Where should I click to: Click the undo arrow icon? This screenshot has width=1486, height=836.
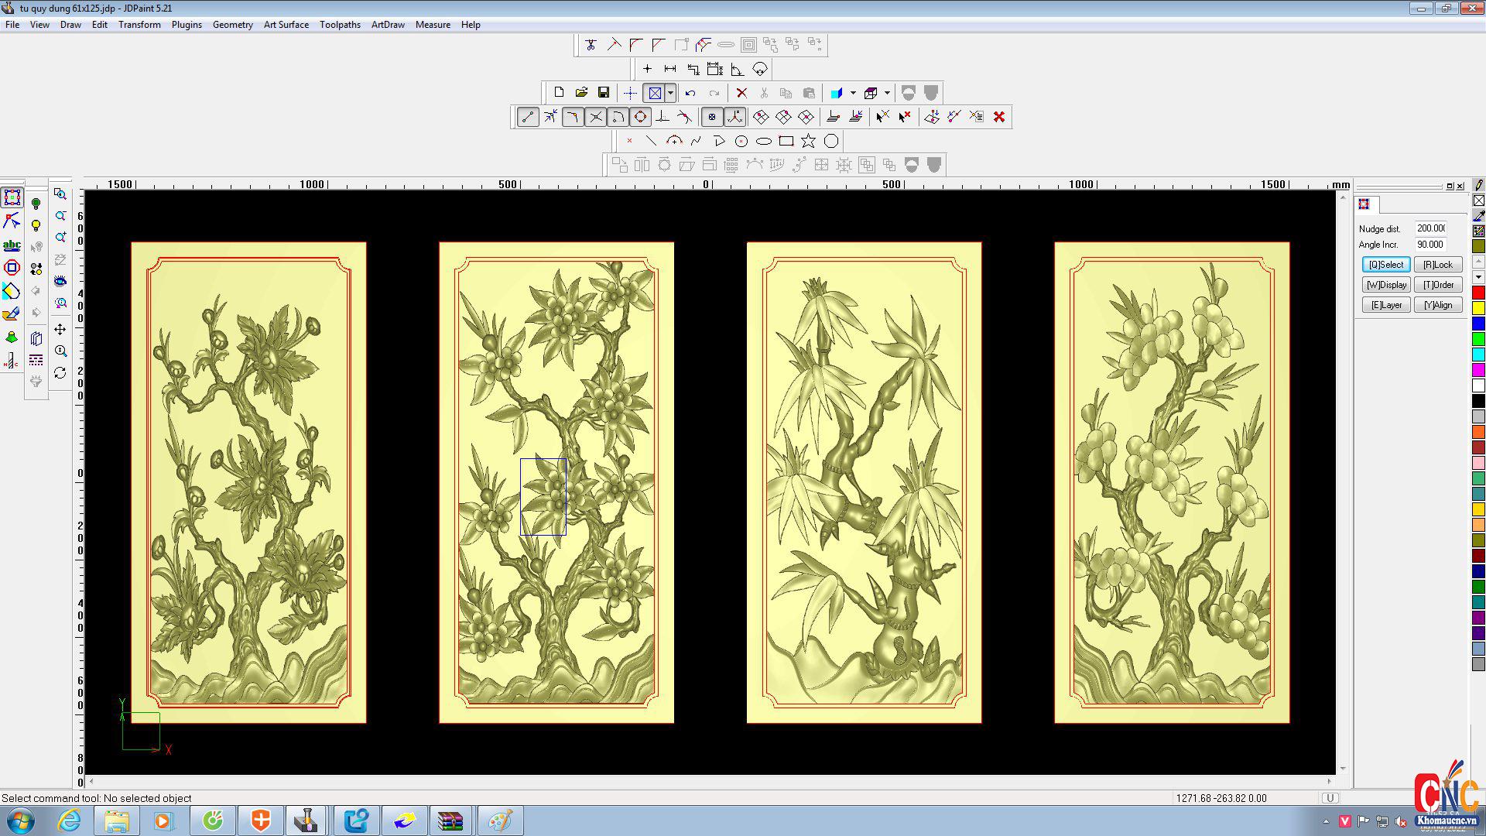click(x=690, y=93)
